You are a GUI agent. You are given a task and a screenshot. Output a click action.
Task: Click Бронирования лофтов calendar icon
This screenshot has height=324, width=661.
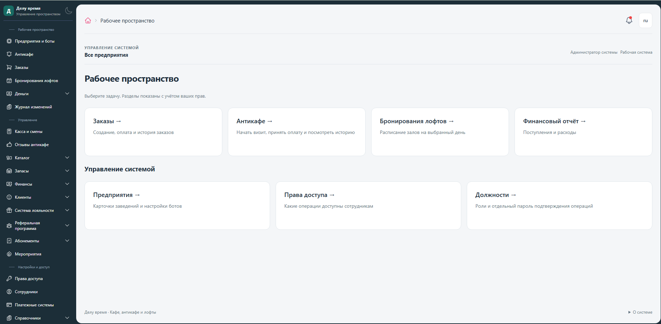pos(9,81)
